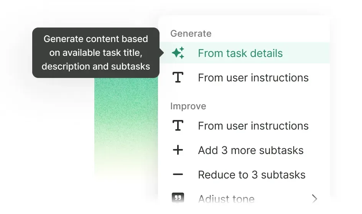This screenshot has width=362, height=214.
Task: Open the Adjust tone option
Action: pyautogui.click(x=226, y=199)
